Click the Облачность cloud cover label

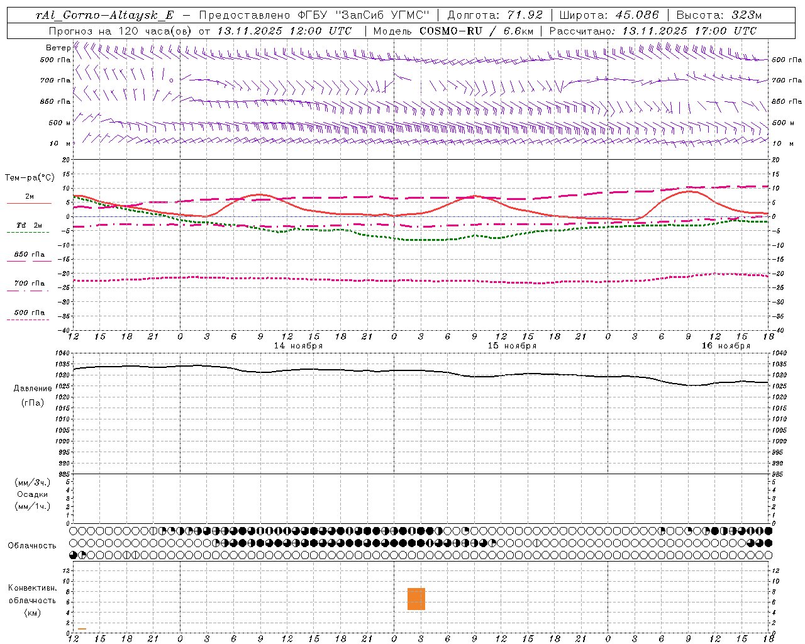point(32,545)
